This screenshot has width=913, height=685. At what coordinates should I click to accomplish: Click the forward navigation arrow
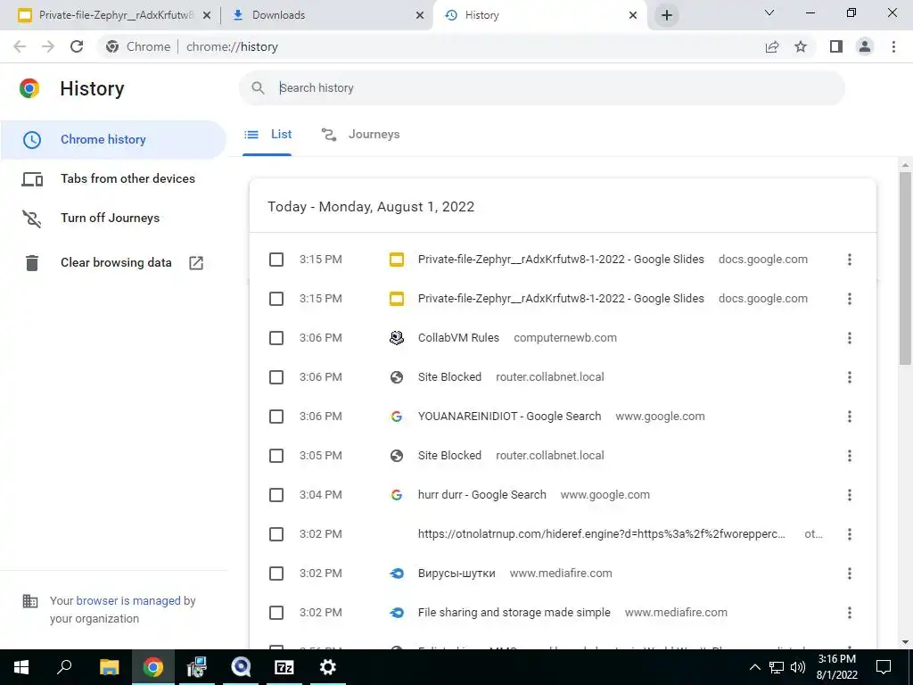[48, 46]
